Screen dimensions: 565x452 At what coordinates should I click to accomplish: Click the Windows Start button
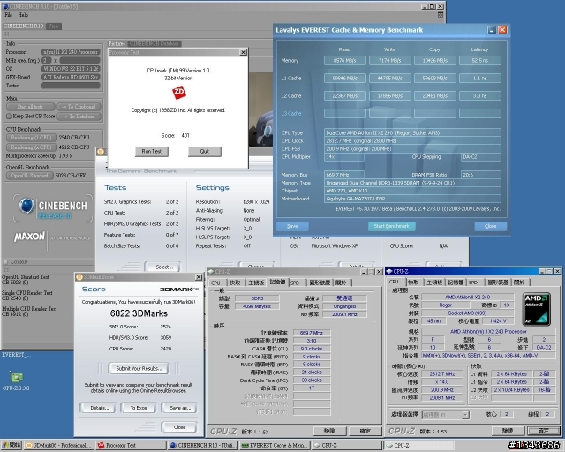[x=11, y=446]
